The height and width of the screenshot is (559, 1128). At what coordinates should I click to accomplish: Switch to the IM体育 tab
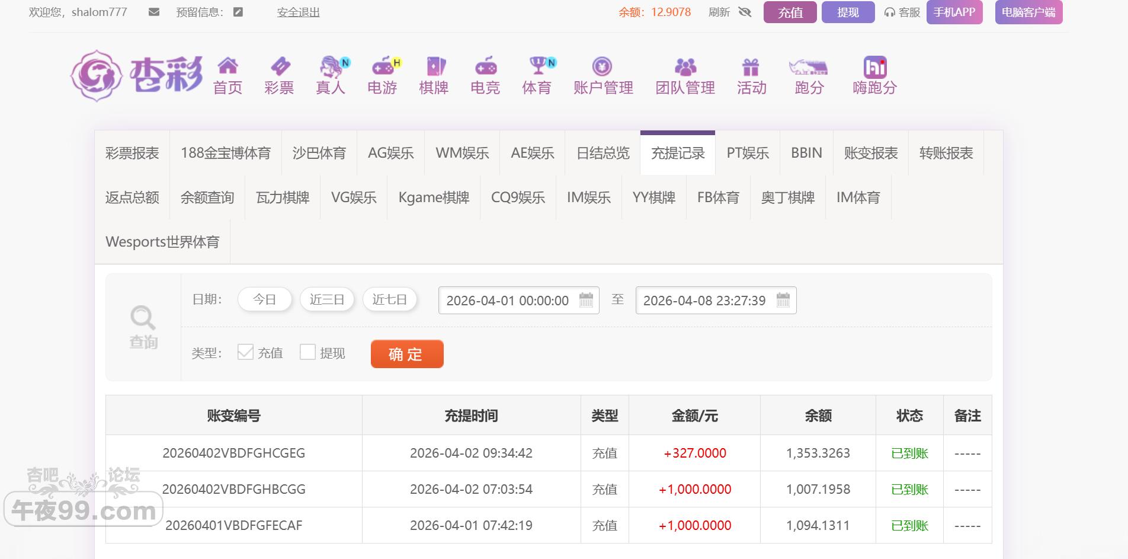click(x=858, y=197)
